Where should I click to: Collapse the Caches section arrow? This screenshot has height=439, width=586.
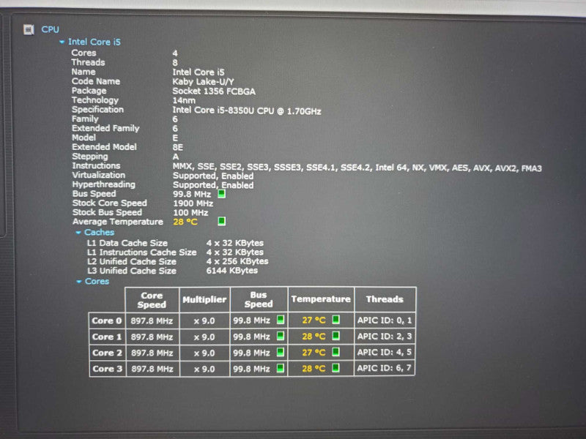tap(78, 233)
